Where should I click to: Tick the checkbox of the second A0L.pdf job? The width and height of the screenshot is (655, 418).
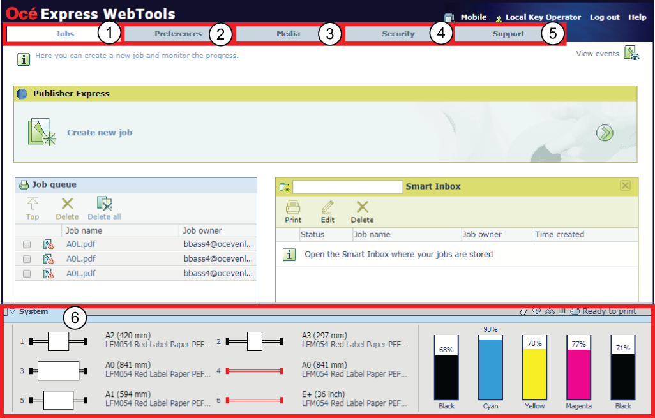(x=27, y=259)
